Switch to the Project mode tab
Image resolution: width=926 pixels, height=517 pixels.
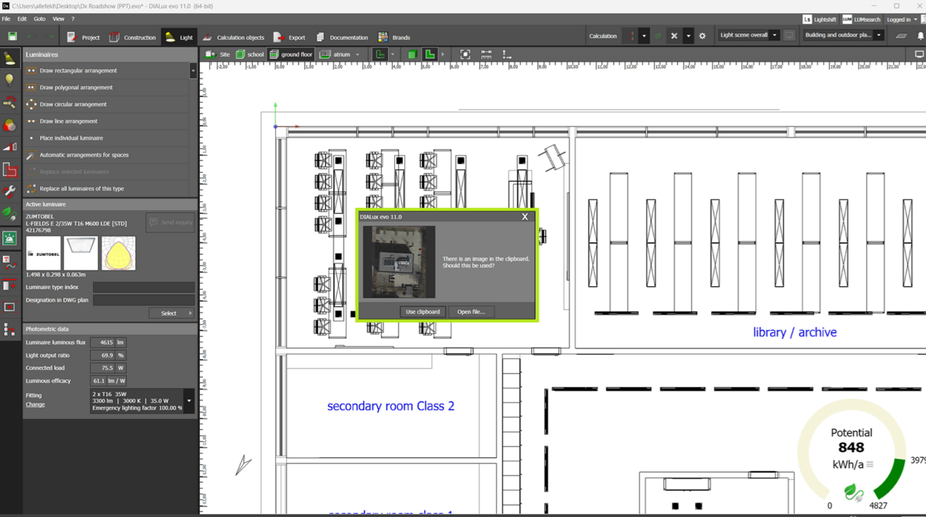point(83,37)
